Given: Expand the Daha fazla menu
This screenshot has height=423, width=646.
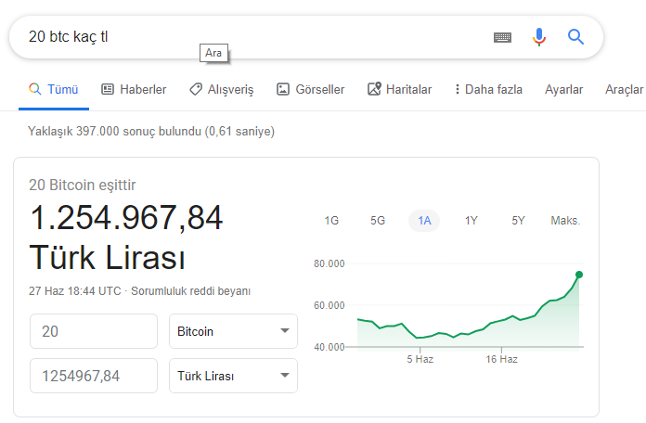Looking at the screenshot, I should point(488,89).
